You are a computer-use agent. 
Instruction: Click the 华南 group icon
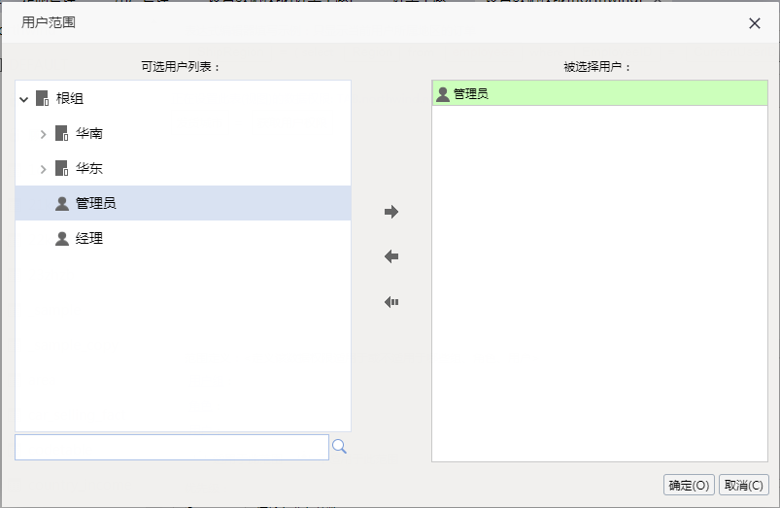[62, 133]
